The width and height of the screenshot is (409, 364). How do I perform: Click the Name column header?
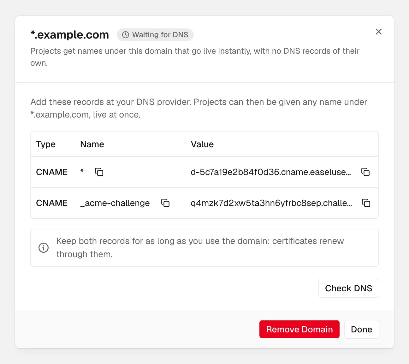[92, 144]
